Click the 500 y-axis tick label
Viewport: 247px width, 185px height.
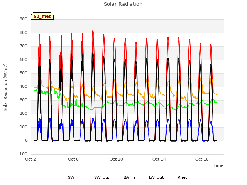click(24, 73)
